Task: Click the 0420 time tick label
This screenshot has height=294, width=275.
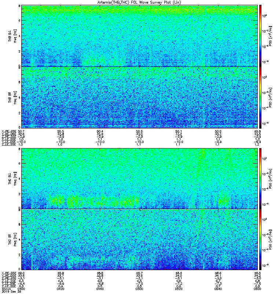Action: pos(60,289)
